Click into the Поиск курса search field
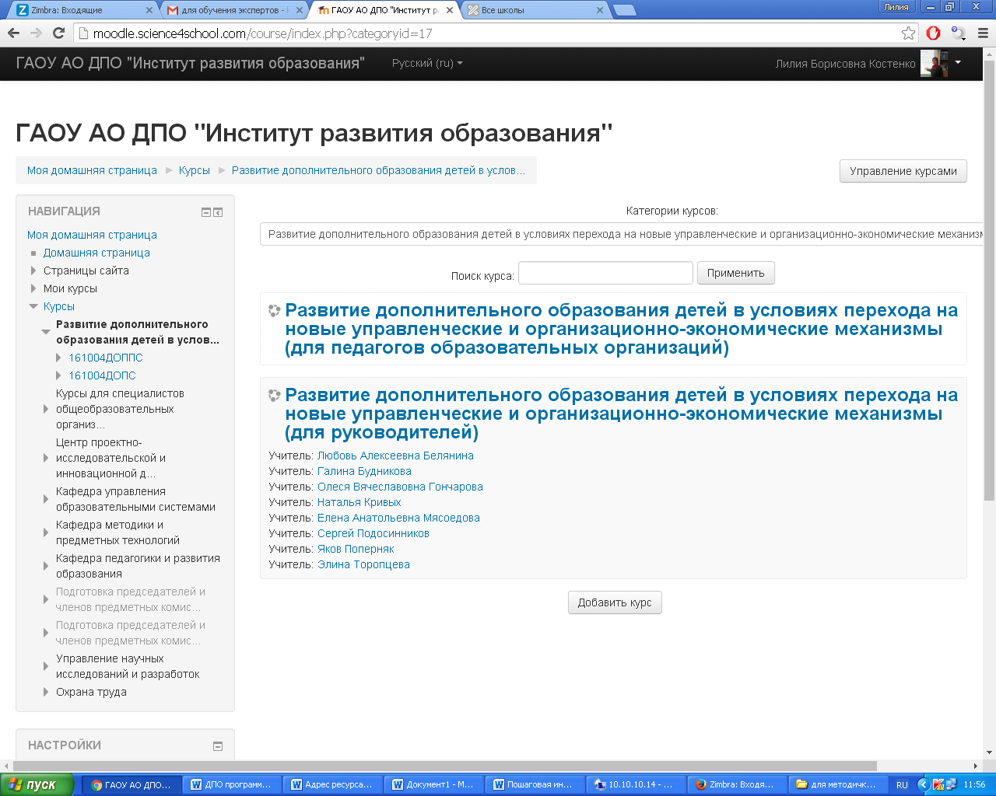The image size is (996, 796). [x=605, y=273]
